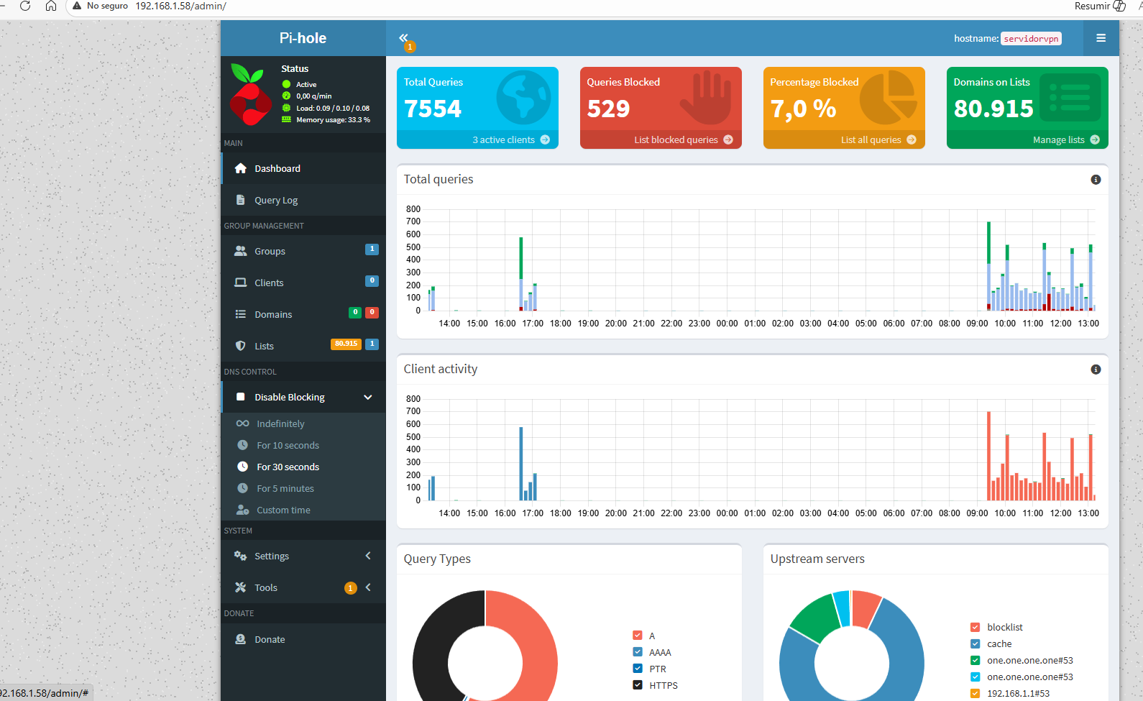The width and height of the screenshot is (1143, 701).
Task: Expand the Settings submenu
Action: (x=367, y=556)
